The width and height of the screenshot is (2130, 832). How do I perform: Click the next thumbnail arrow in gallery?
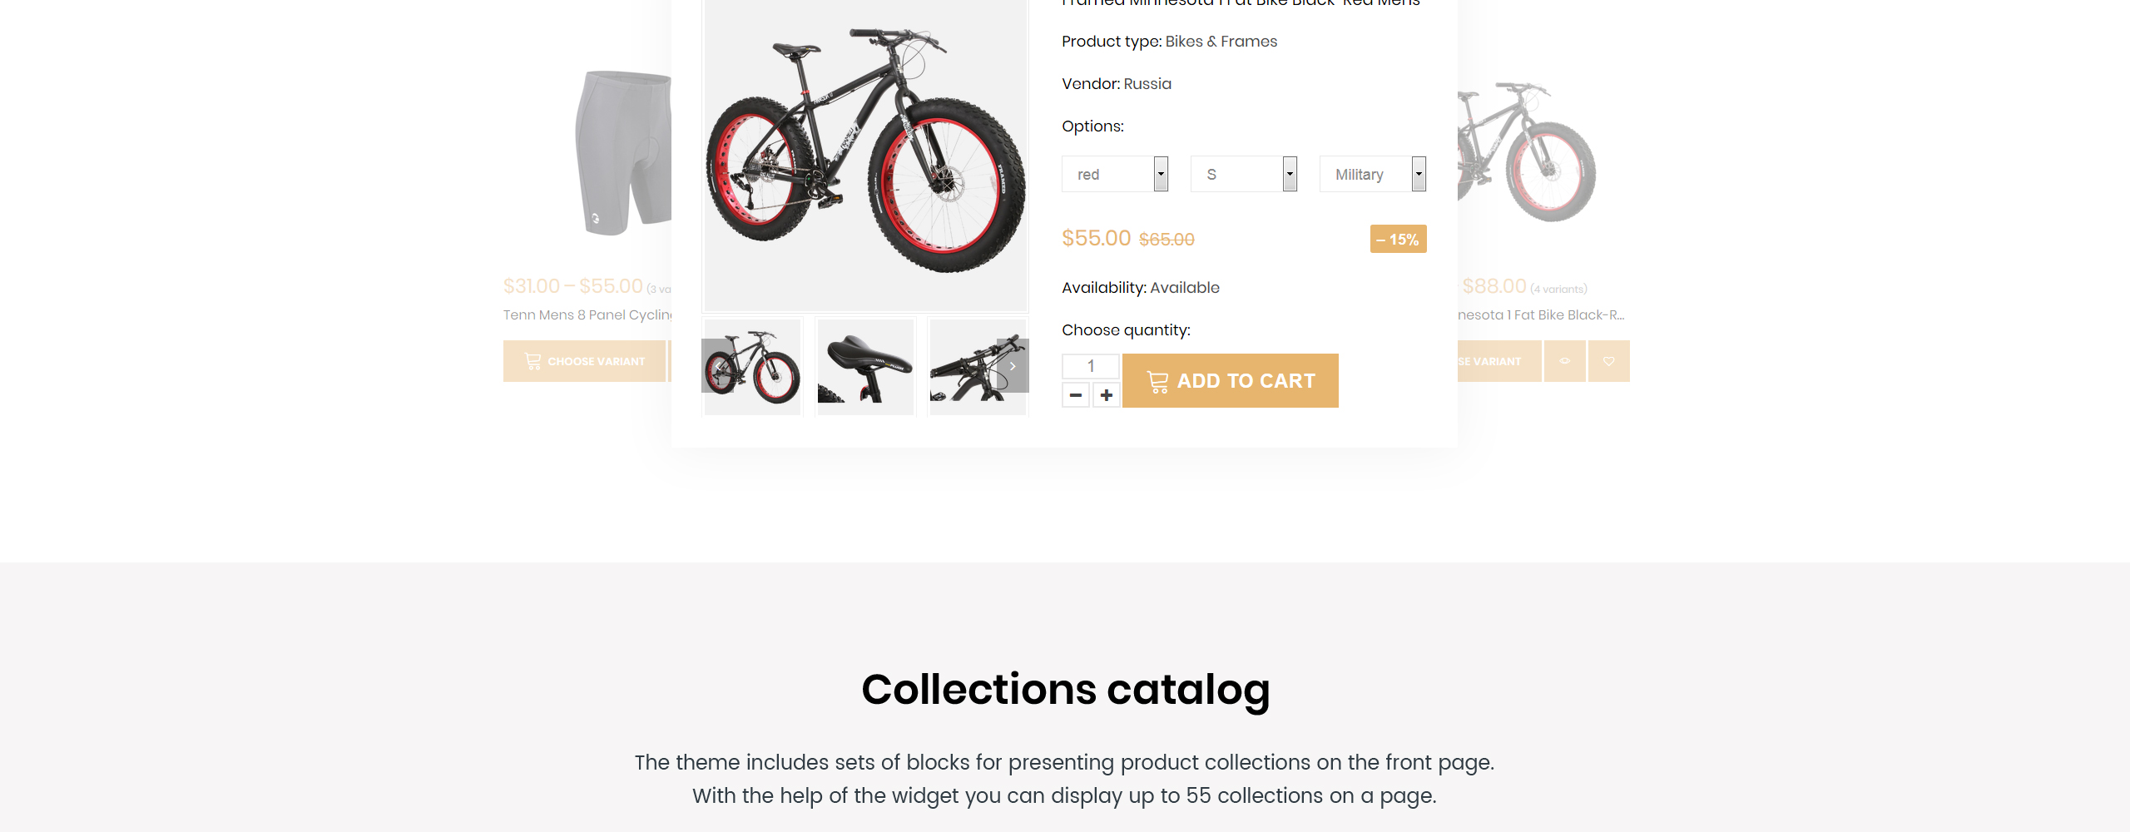click(x=1013, y=366)
